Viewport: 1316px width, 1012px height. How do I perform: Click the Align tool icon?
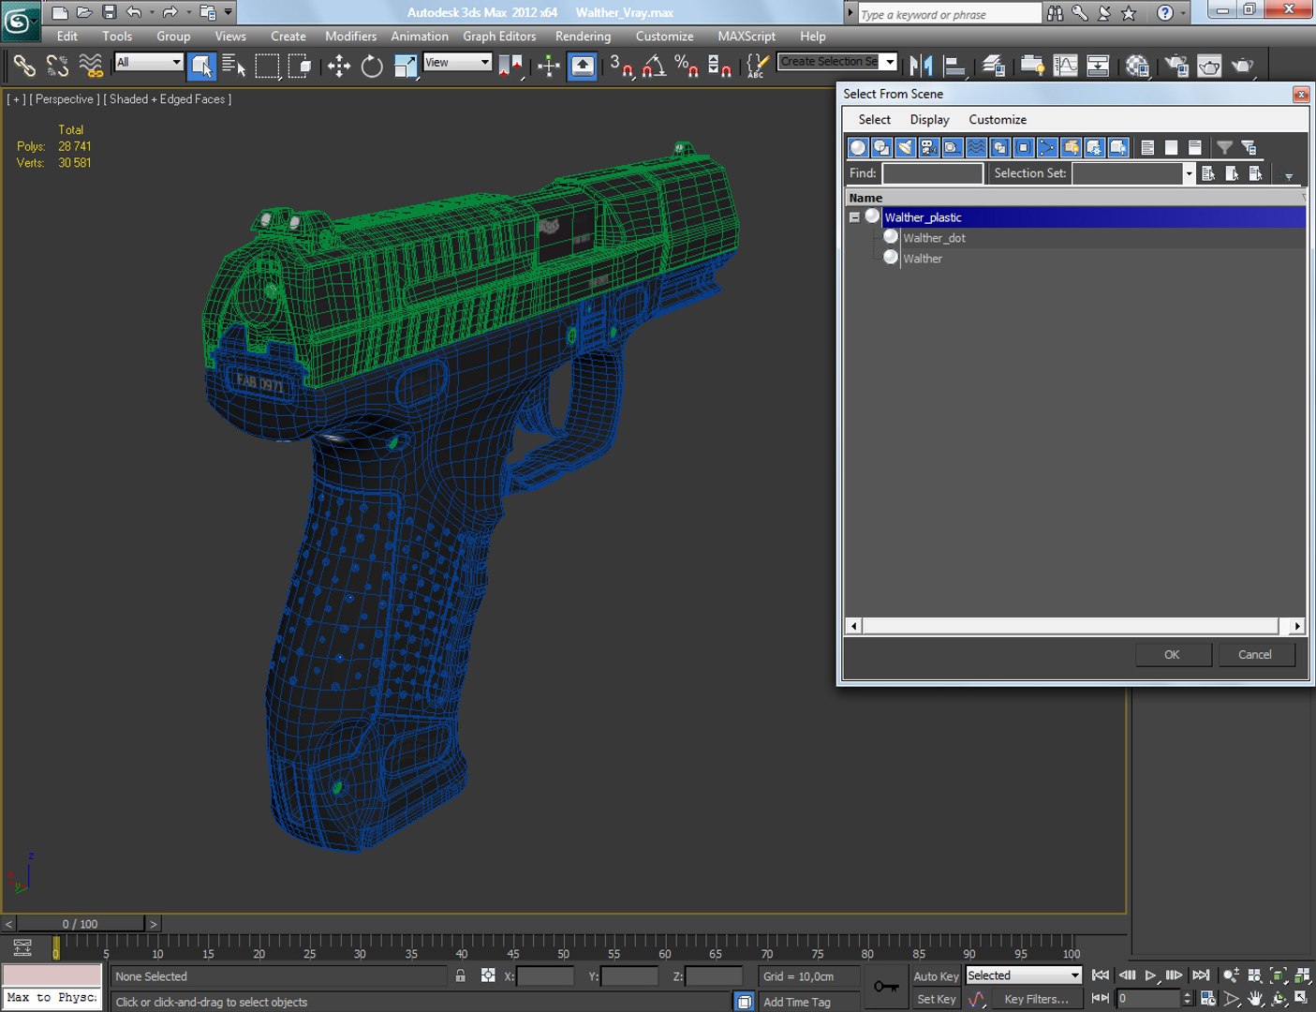tap(954, 66)
